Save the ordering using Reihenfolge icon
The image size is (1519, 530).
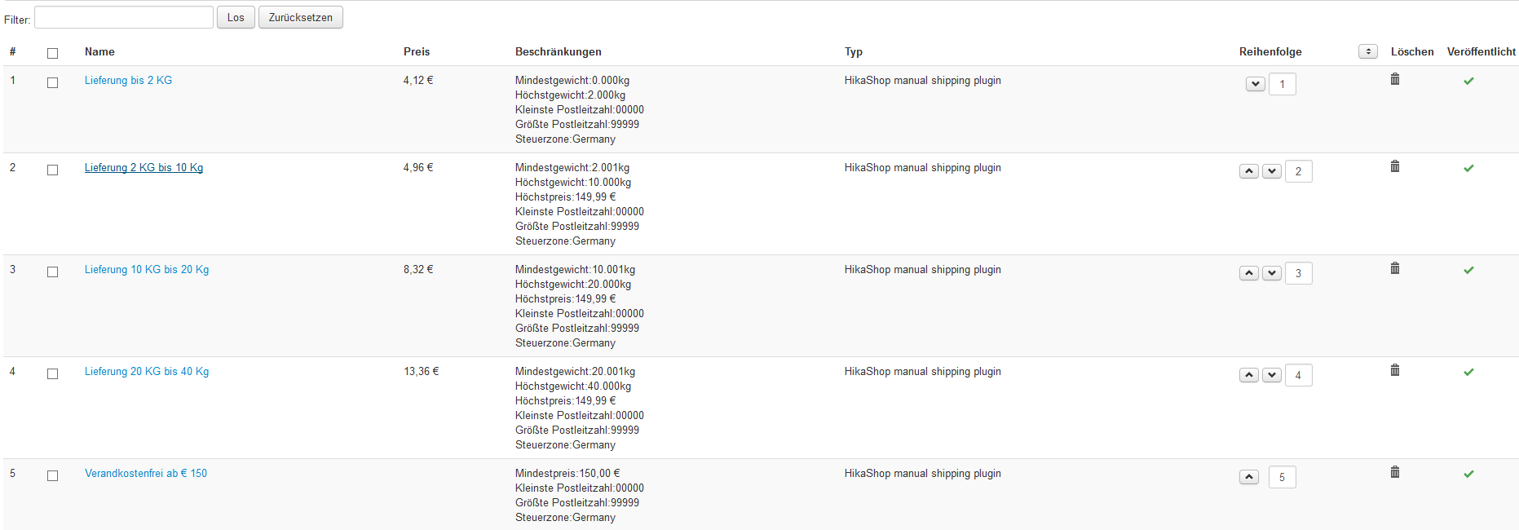pyautogui.click(x=1368, y=51)
